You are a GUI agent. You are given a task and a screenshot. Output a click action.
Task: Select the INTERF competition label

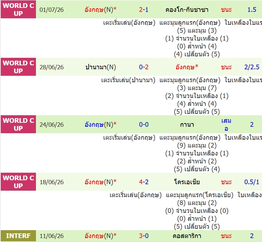[18, 236]
